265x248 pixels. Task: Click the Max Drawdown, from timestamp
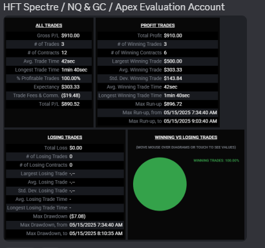pyautogui.click(x=96, y=225)
